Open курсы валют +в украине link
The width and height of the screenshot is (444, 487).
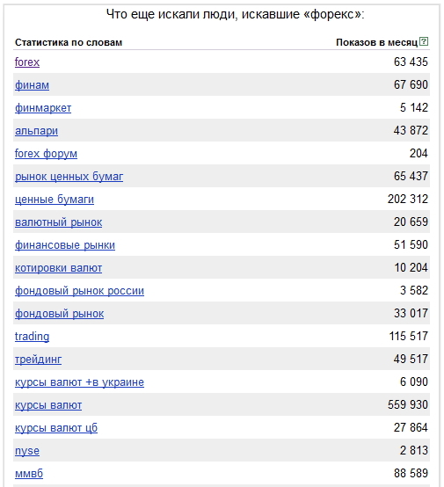79,382
